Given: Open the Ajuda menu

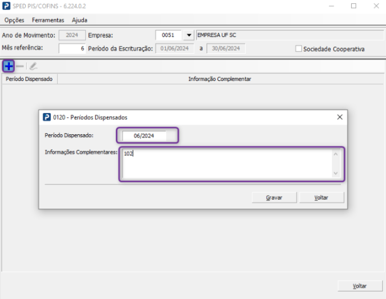Looking at the screenshot, I should (79, 20).
